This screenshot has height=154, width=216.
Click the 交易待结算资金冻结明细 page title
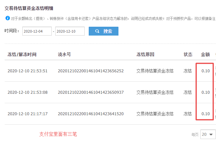[x=29, y=9]
